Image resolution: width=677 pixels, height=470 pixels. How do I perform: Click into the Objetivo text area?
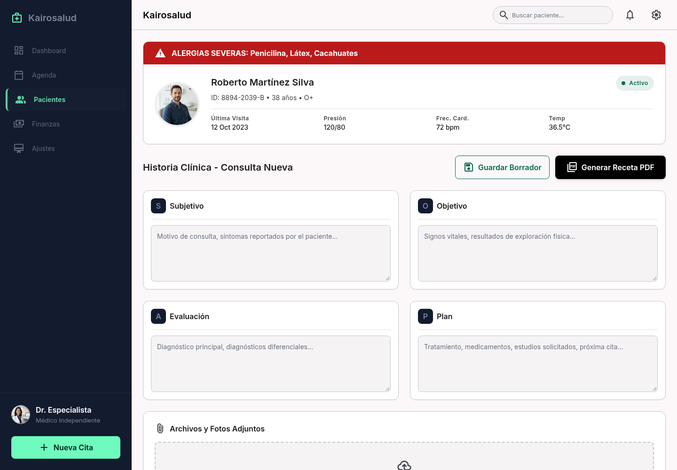[538, 253]
